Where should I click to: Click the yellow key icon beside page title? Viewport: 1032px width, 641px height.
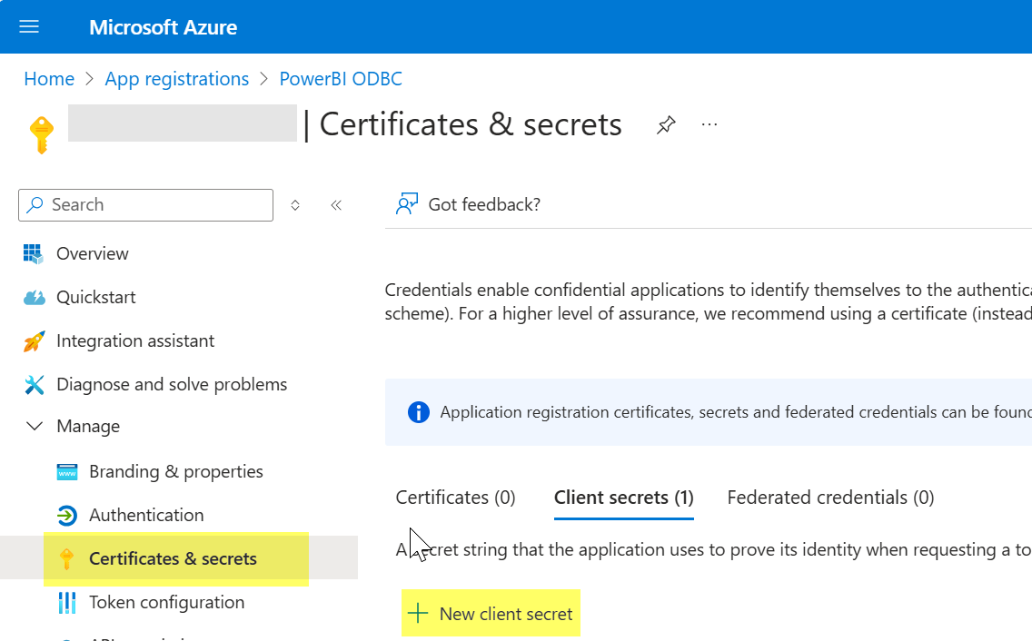click(x=42, y=135)
